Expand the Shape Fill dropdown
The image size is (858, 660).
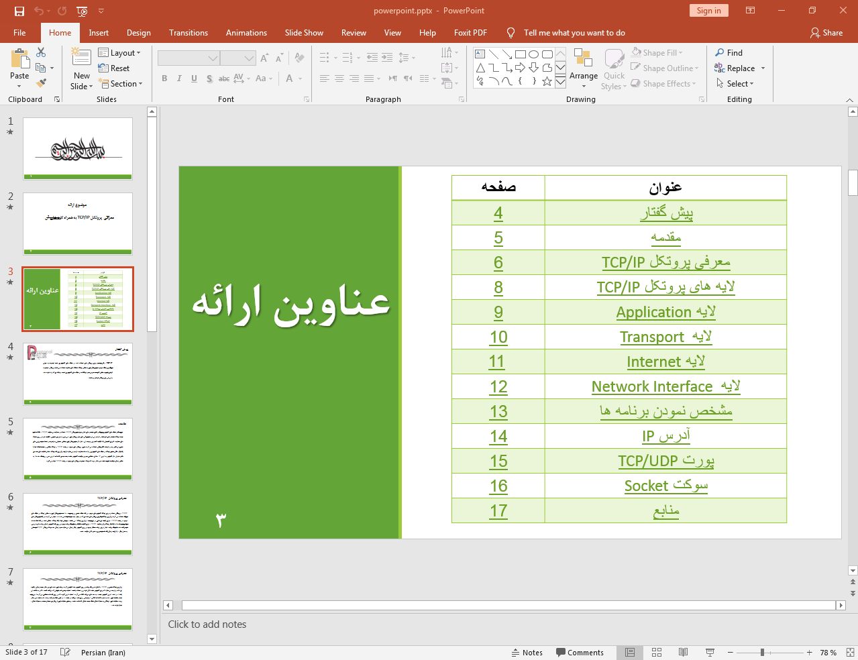pyautogui.click(x=657, y=53)
